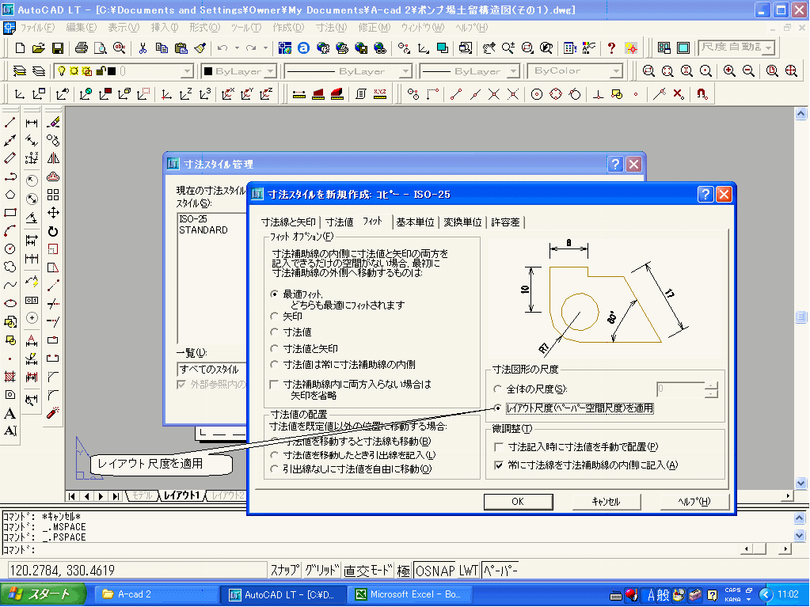The height and width of the screenshot is (607, 810).
Task: Switch to 基本単位 tab
Action: coord(415,222)
